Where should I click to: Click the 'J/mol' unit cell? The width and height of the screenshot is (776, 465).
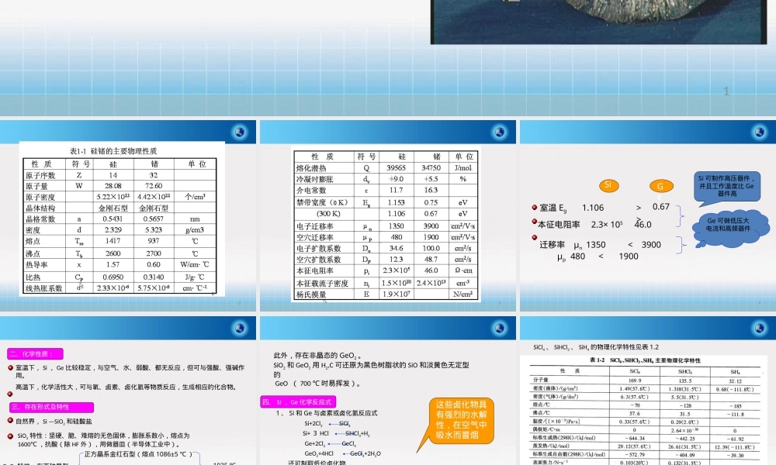[463, 168]
